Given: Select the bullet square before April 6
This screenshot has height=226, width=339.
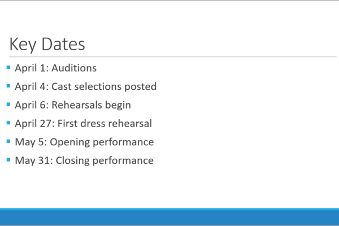Looking at the screenshot, I should tap(8, 105).
